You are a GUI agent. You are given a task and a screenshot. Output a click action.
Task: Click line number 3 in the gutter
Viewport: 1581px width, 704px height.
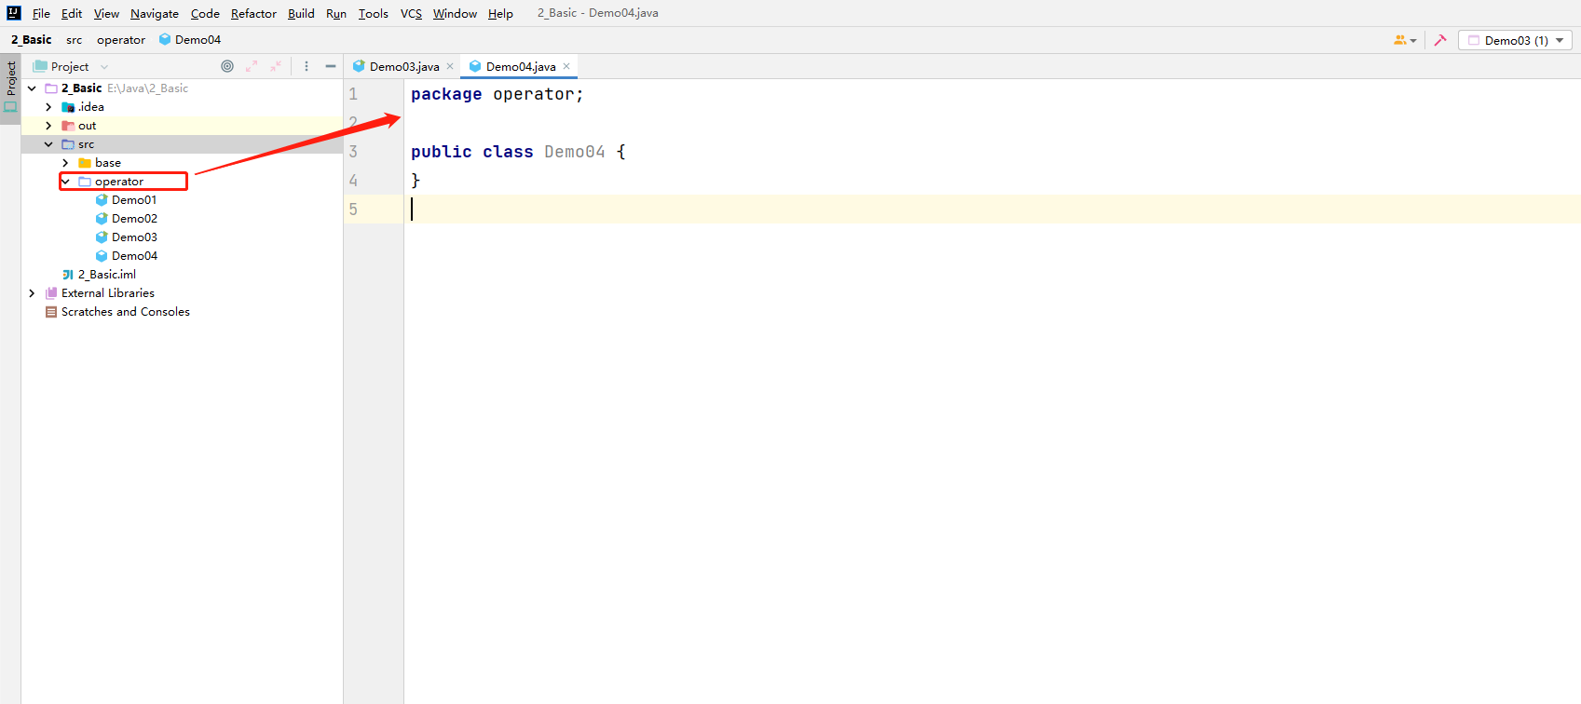coord(353,152)
